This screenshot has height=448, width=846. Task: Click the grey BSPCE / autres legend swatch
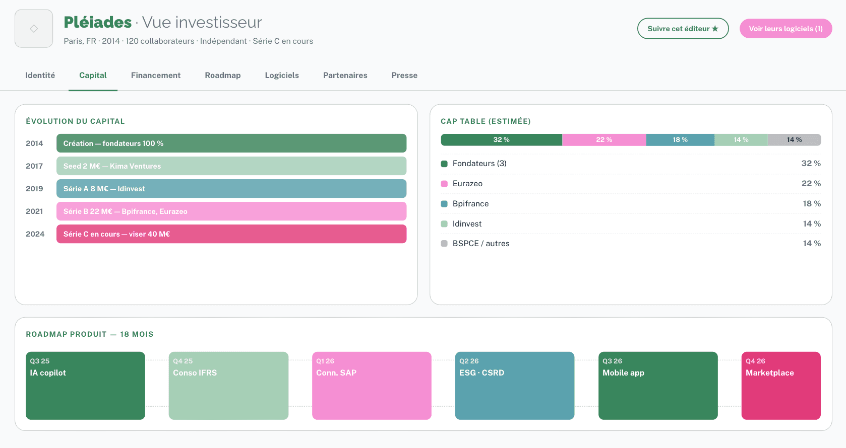(444, 244)
